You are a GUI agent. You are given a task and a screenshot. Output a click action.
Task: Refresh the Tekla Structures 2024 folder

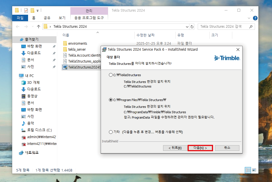click(x=192, y=27)
